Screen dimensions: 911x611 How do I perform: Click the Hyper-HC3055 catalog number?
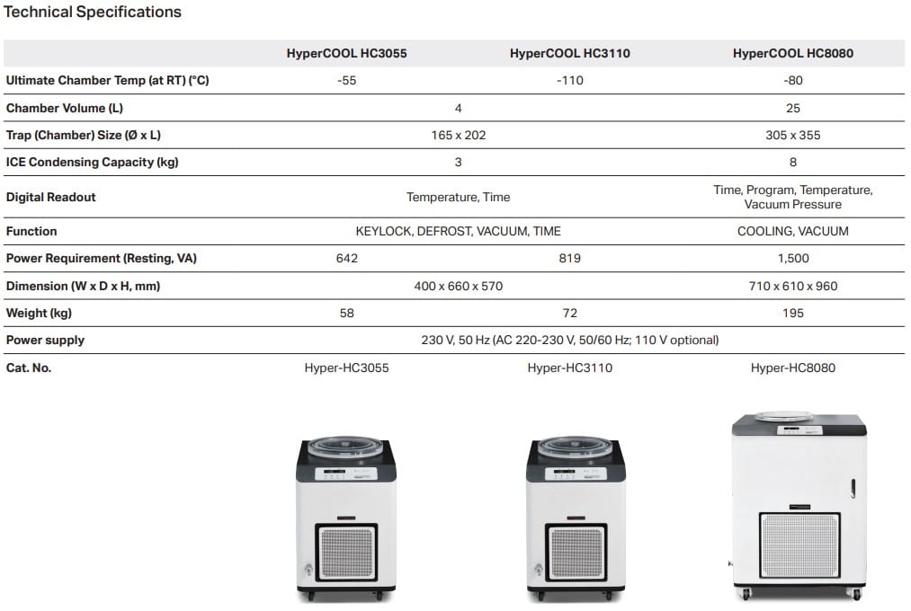tap(346, 367)
